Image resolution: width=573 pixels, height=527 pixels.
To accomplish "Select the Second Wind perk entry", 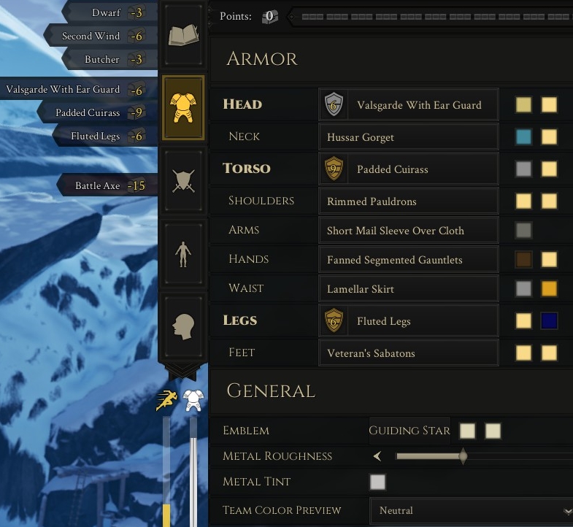I will pos(101,36).
